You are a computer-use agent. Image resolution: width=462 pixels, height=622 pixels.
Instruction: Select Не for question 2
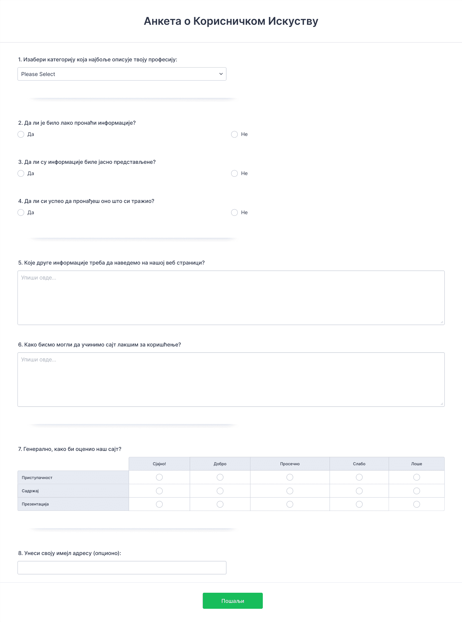[234, 134]
